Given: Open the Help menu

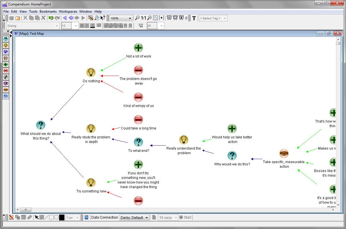Looking at the screenshot, I should [x=98, y=12].
